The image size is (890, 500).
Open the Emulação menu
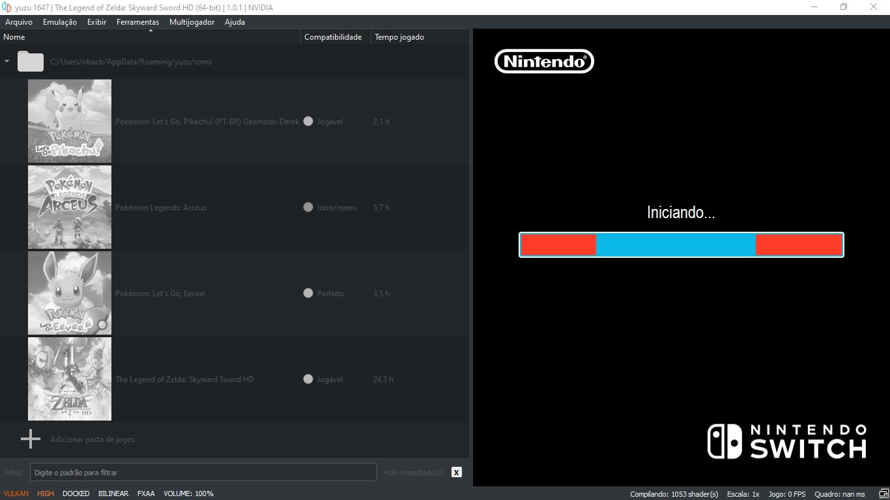pyautogui.click(x=60, y=22)
